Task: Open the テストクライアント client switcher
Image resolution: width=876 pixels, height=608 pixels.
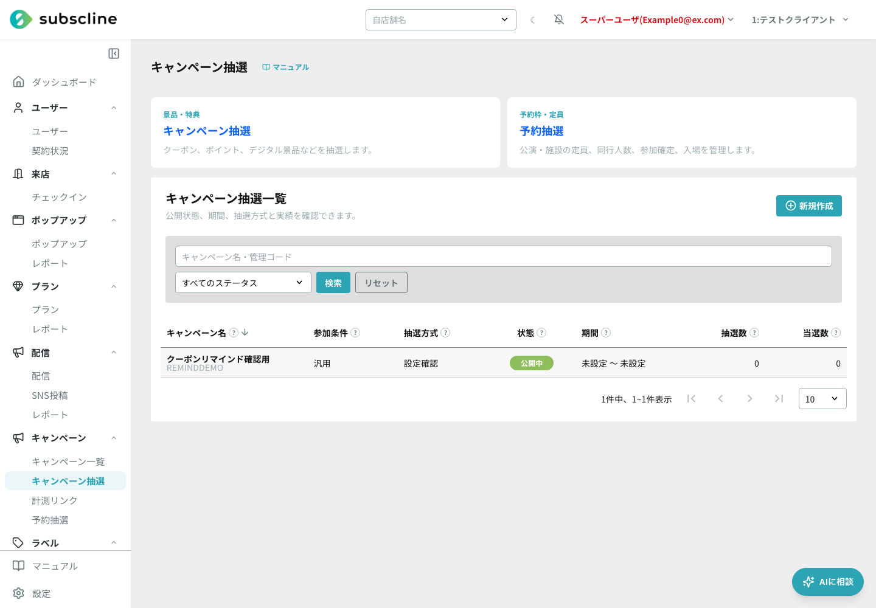Action: click(800, 20)
